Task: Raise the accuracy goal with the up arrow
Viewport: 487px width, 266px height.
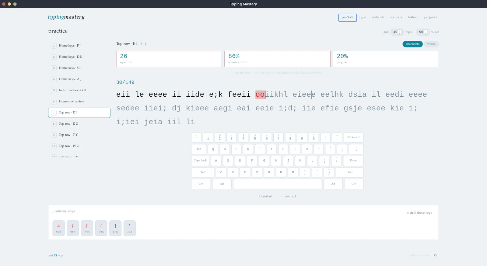Action: [426, 31]
